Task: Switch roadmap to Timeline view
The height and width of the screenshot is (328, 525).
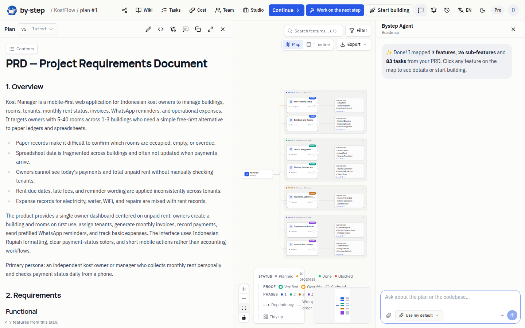Action: [318, 44]
